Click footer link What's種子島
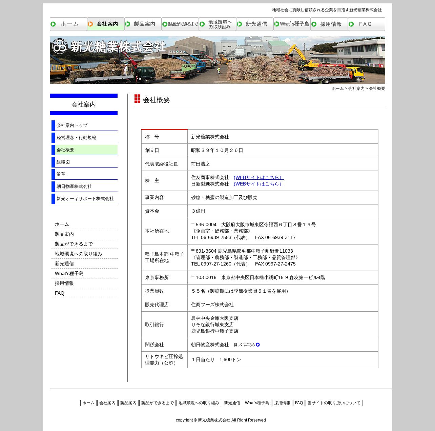This screenshot has height=431, width=435. [x=257, y=403]
